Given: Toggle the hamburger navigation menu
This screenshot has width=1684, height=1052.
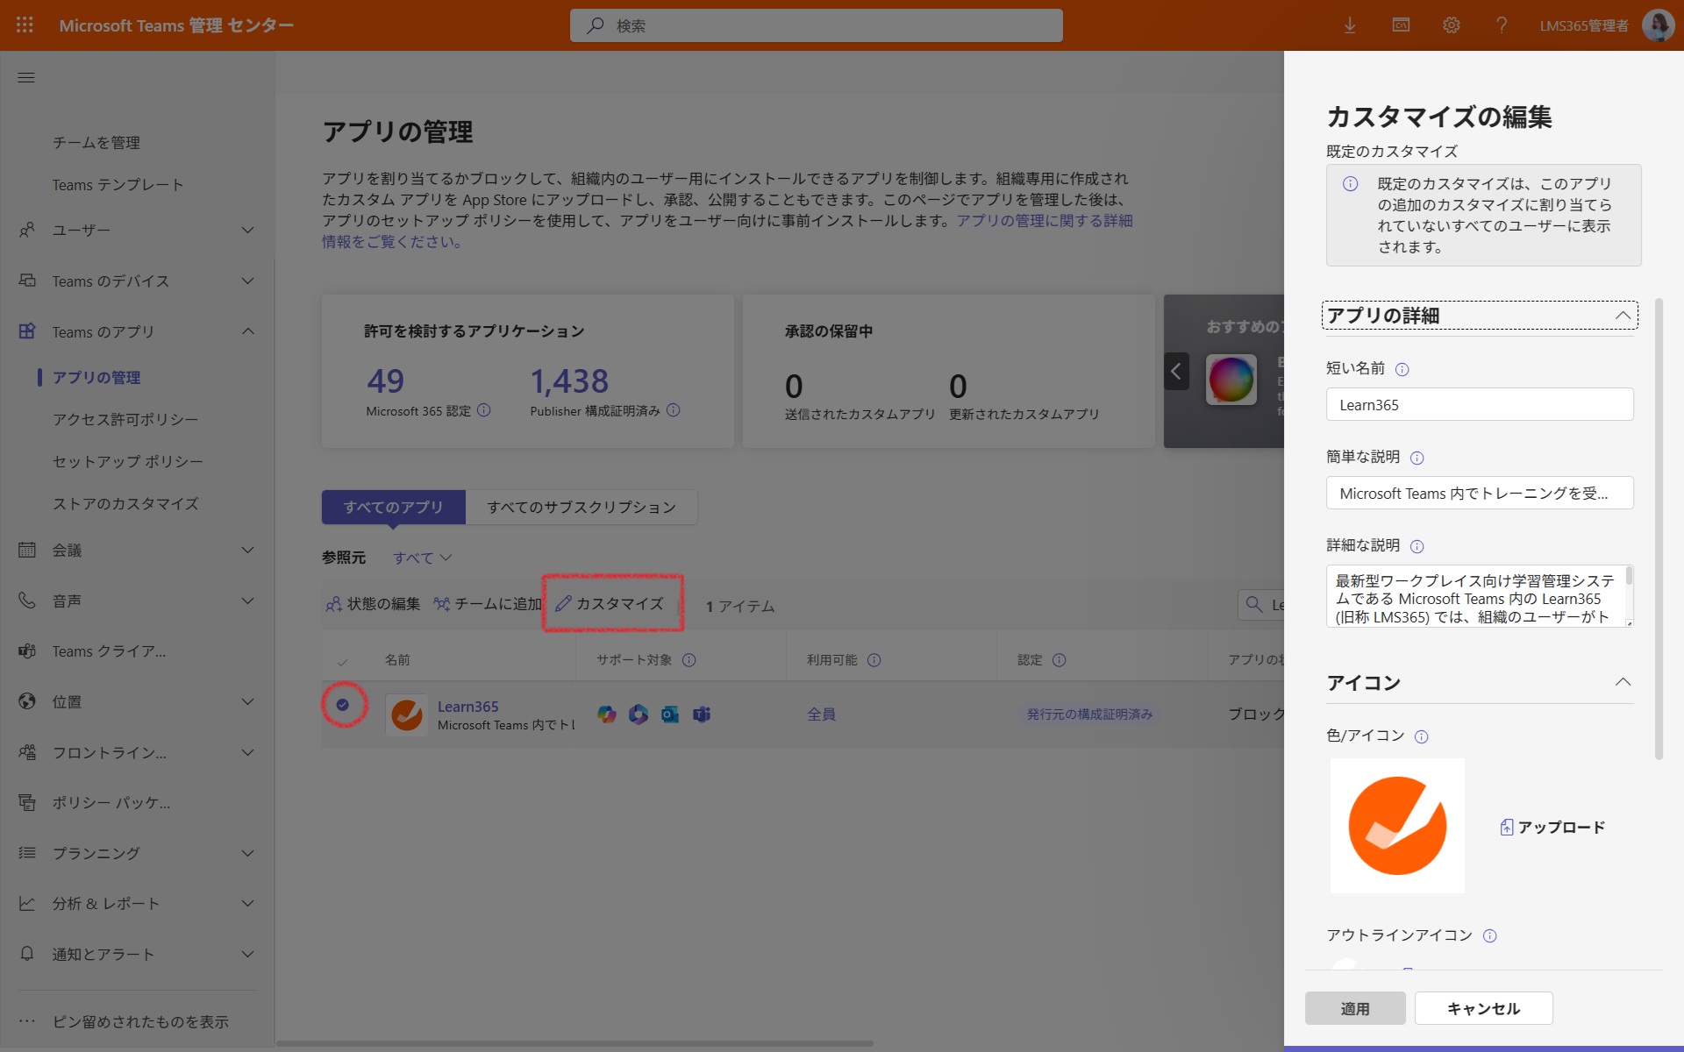Looking at the screenshot, I should click(x=26, y=78).
